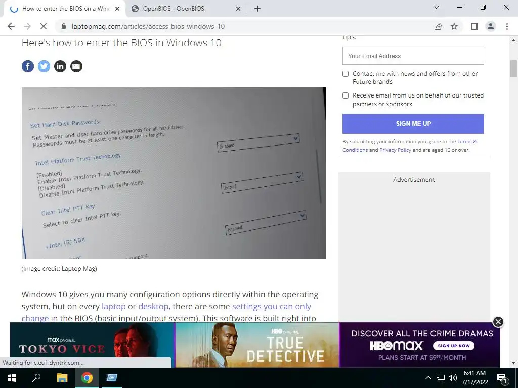Share this page icon in address bar

(438, 26)
